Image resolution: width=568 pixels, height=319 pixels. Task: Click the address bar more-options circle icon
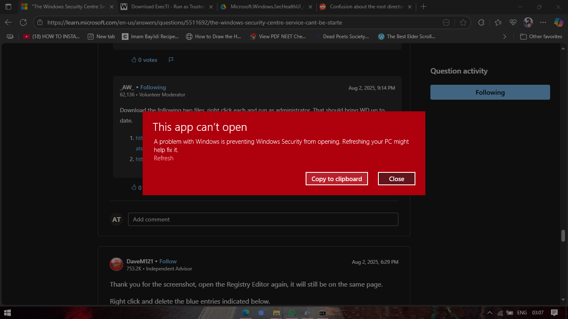tap(446, 22)
